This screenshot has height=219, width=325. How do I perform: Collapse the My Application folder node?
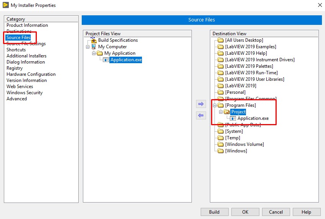pyautogui.click(x=94, y=53)
